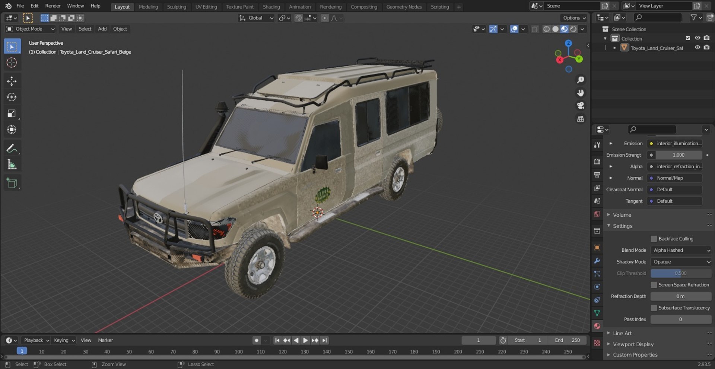Toggle viewport overlays button

tap(514, 29)
